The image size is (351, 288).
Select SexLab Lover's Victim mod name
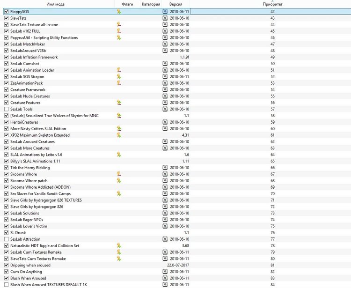[29, 226]
